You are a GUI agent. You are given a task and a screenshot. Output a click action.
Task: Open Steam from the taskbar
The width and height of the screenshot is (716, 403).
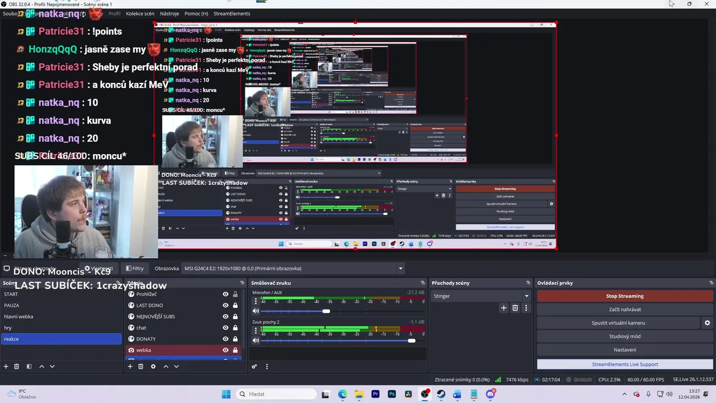pyautogui.click(x=441, y=394)
